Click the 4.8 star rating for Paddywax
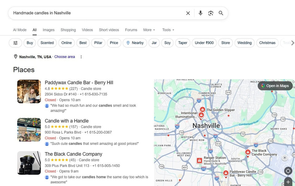The height and width of the screenshot is (186, 295). (57, 89)
